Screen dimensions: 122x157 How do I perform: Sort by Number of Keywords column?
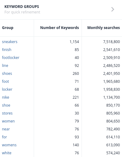click(x=59, y=28)
